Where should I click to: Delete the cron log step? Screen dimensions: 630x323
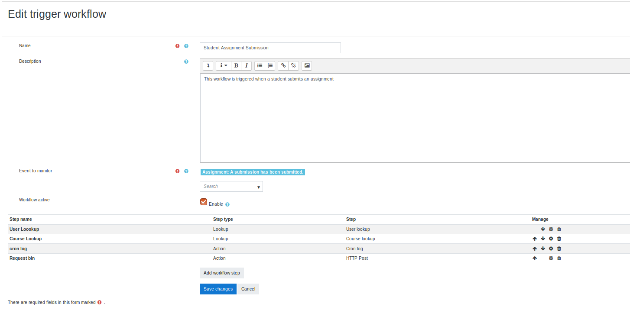(x=559, y=249)
